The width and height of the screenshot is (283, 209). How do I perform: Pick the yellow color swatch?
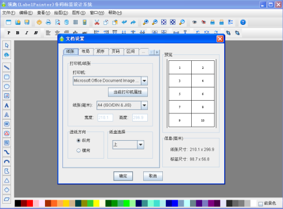[x=96, y=203]
